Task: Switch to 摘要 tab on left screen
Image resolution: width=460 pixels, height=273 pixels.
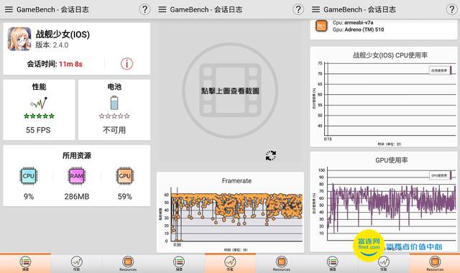Action: tap(26, 264)
